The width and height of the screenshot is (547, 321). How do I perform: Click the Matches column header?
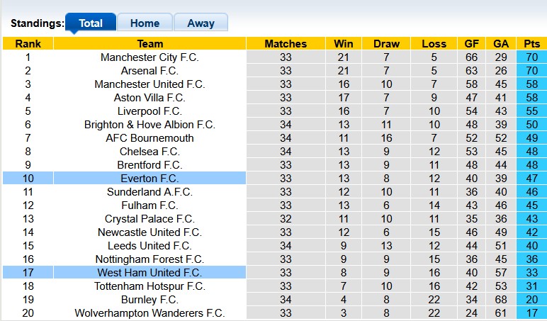coord(285,44)
